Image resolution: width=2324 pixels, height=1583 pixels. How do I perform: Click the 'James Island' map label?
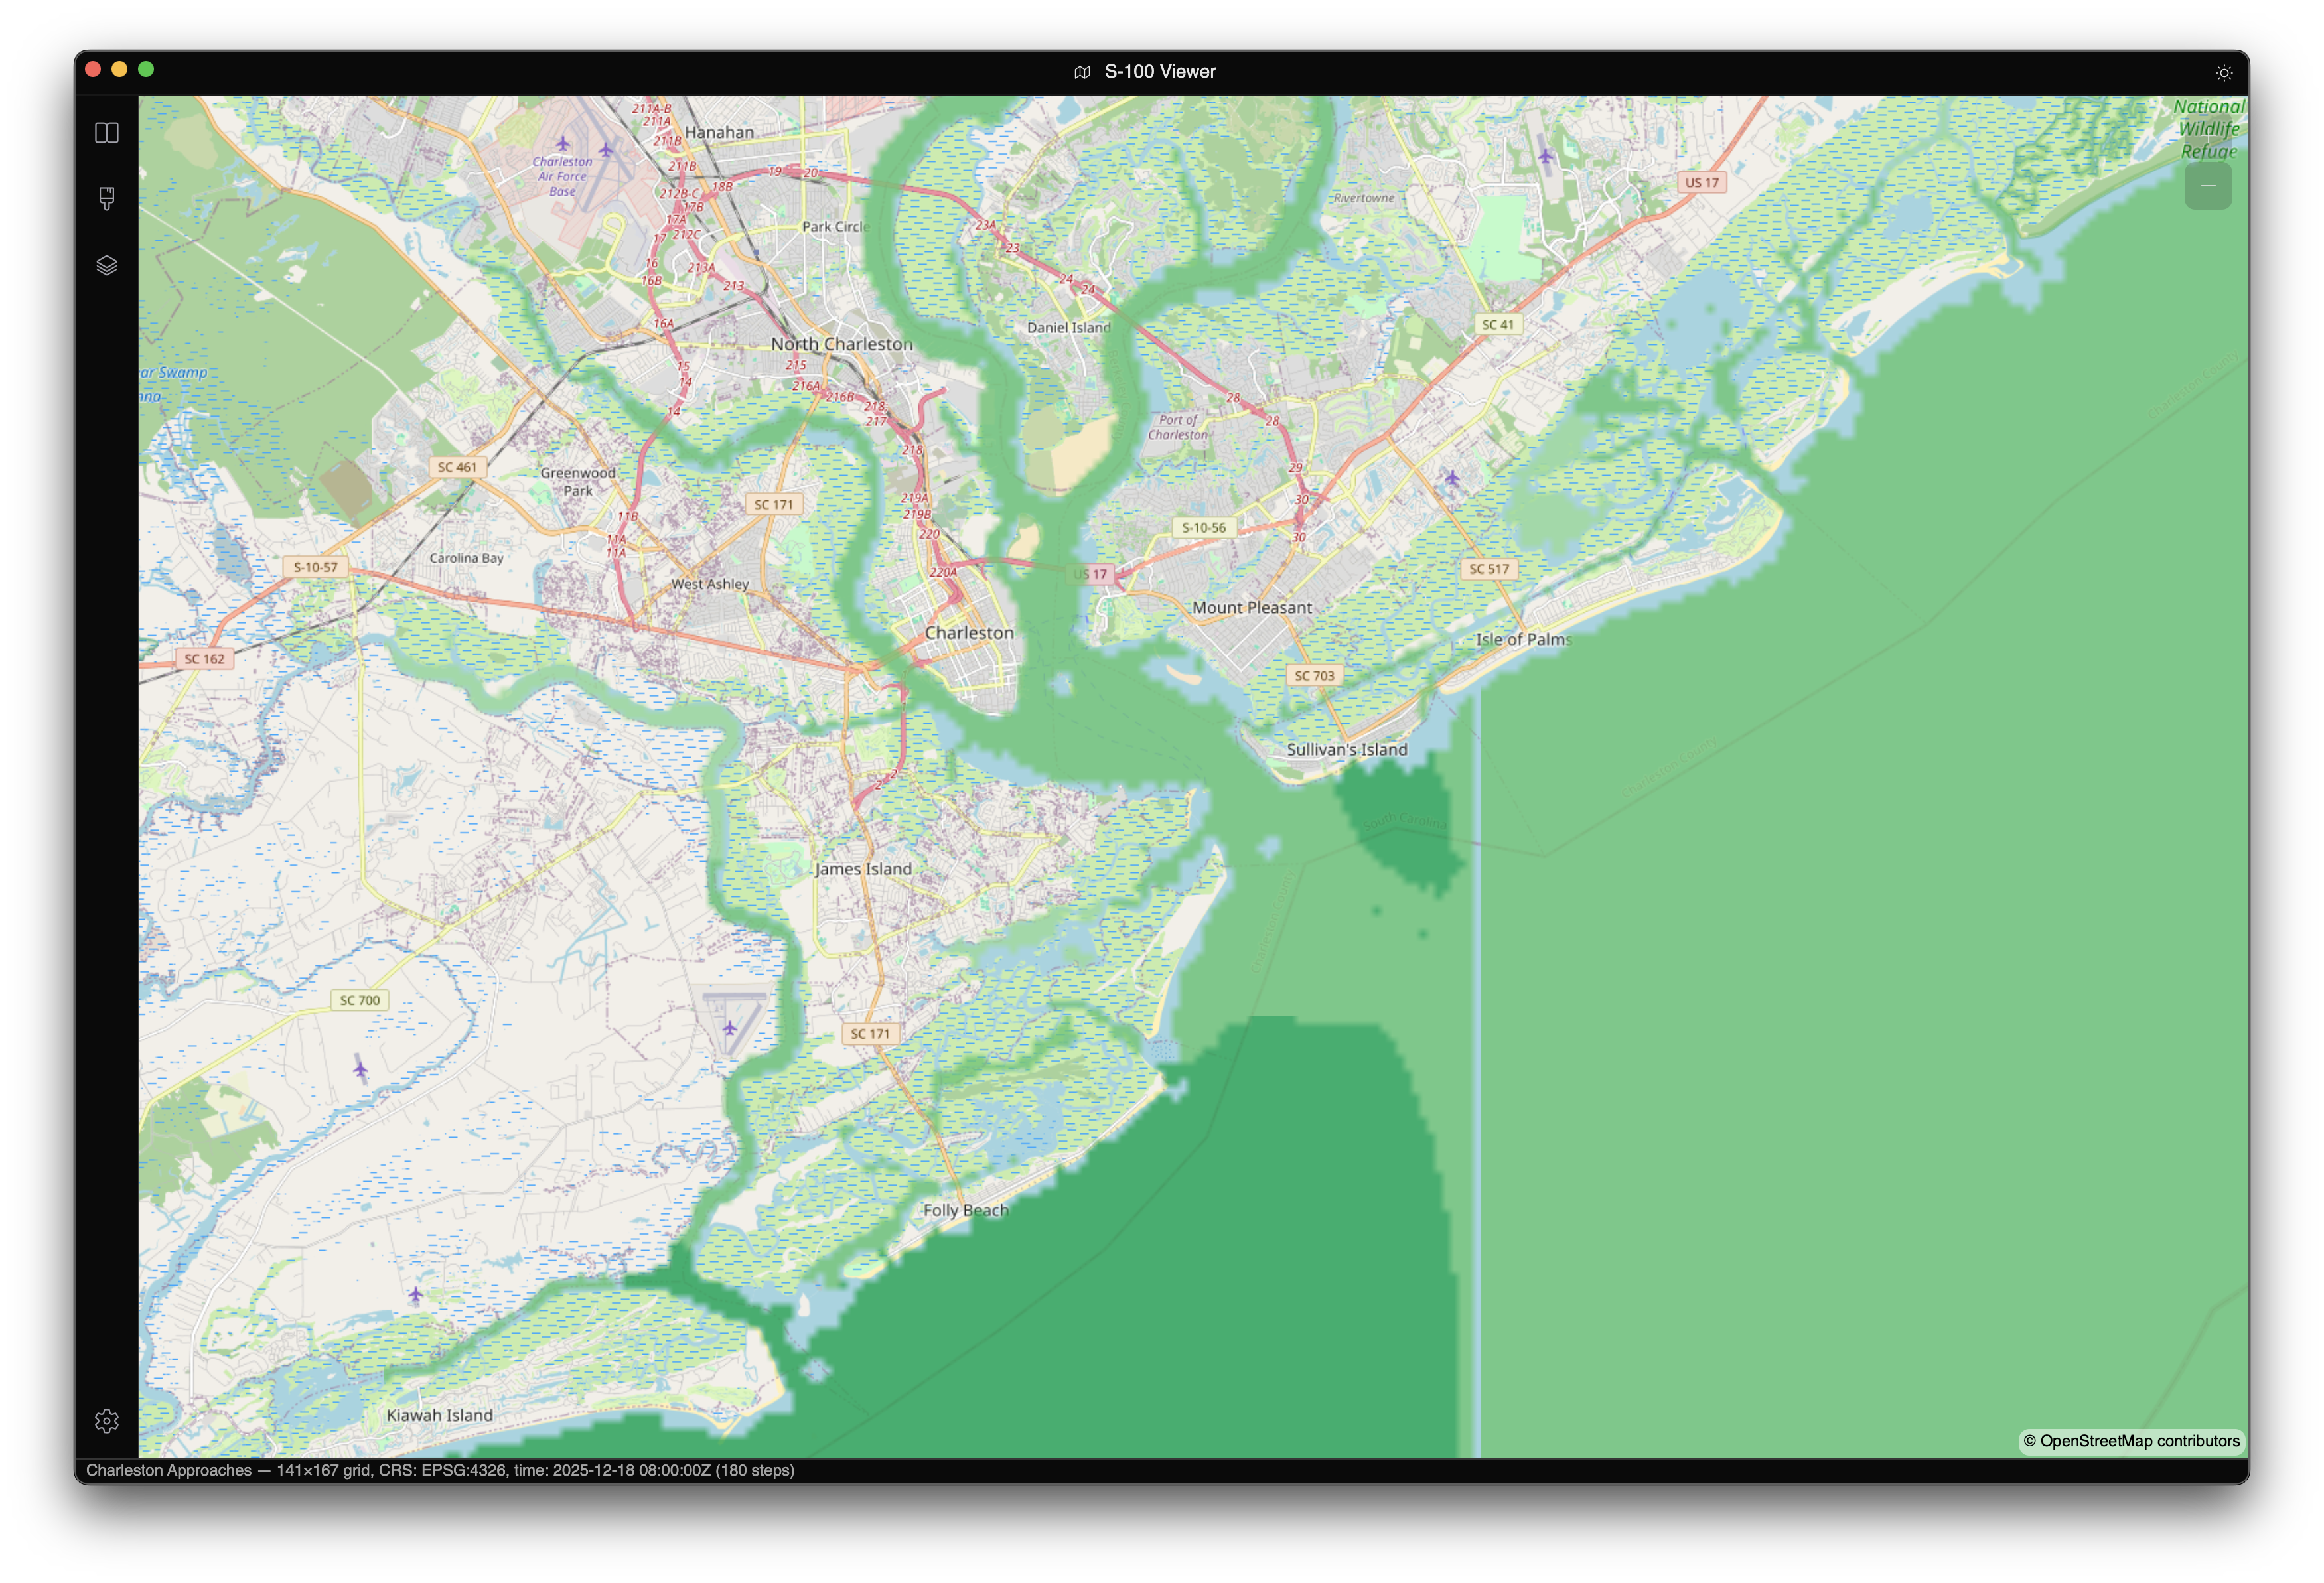pos(863,869)
